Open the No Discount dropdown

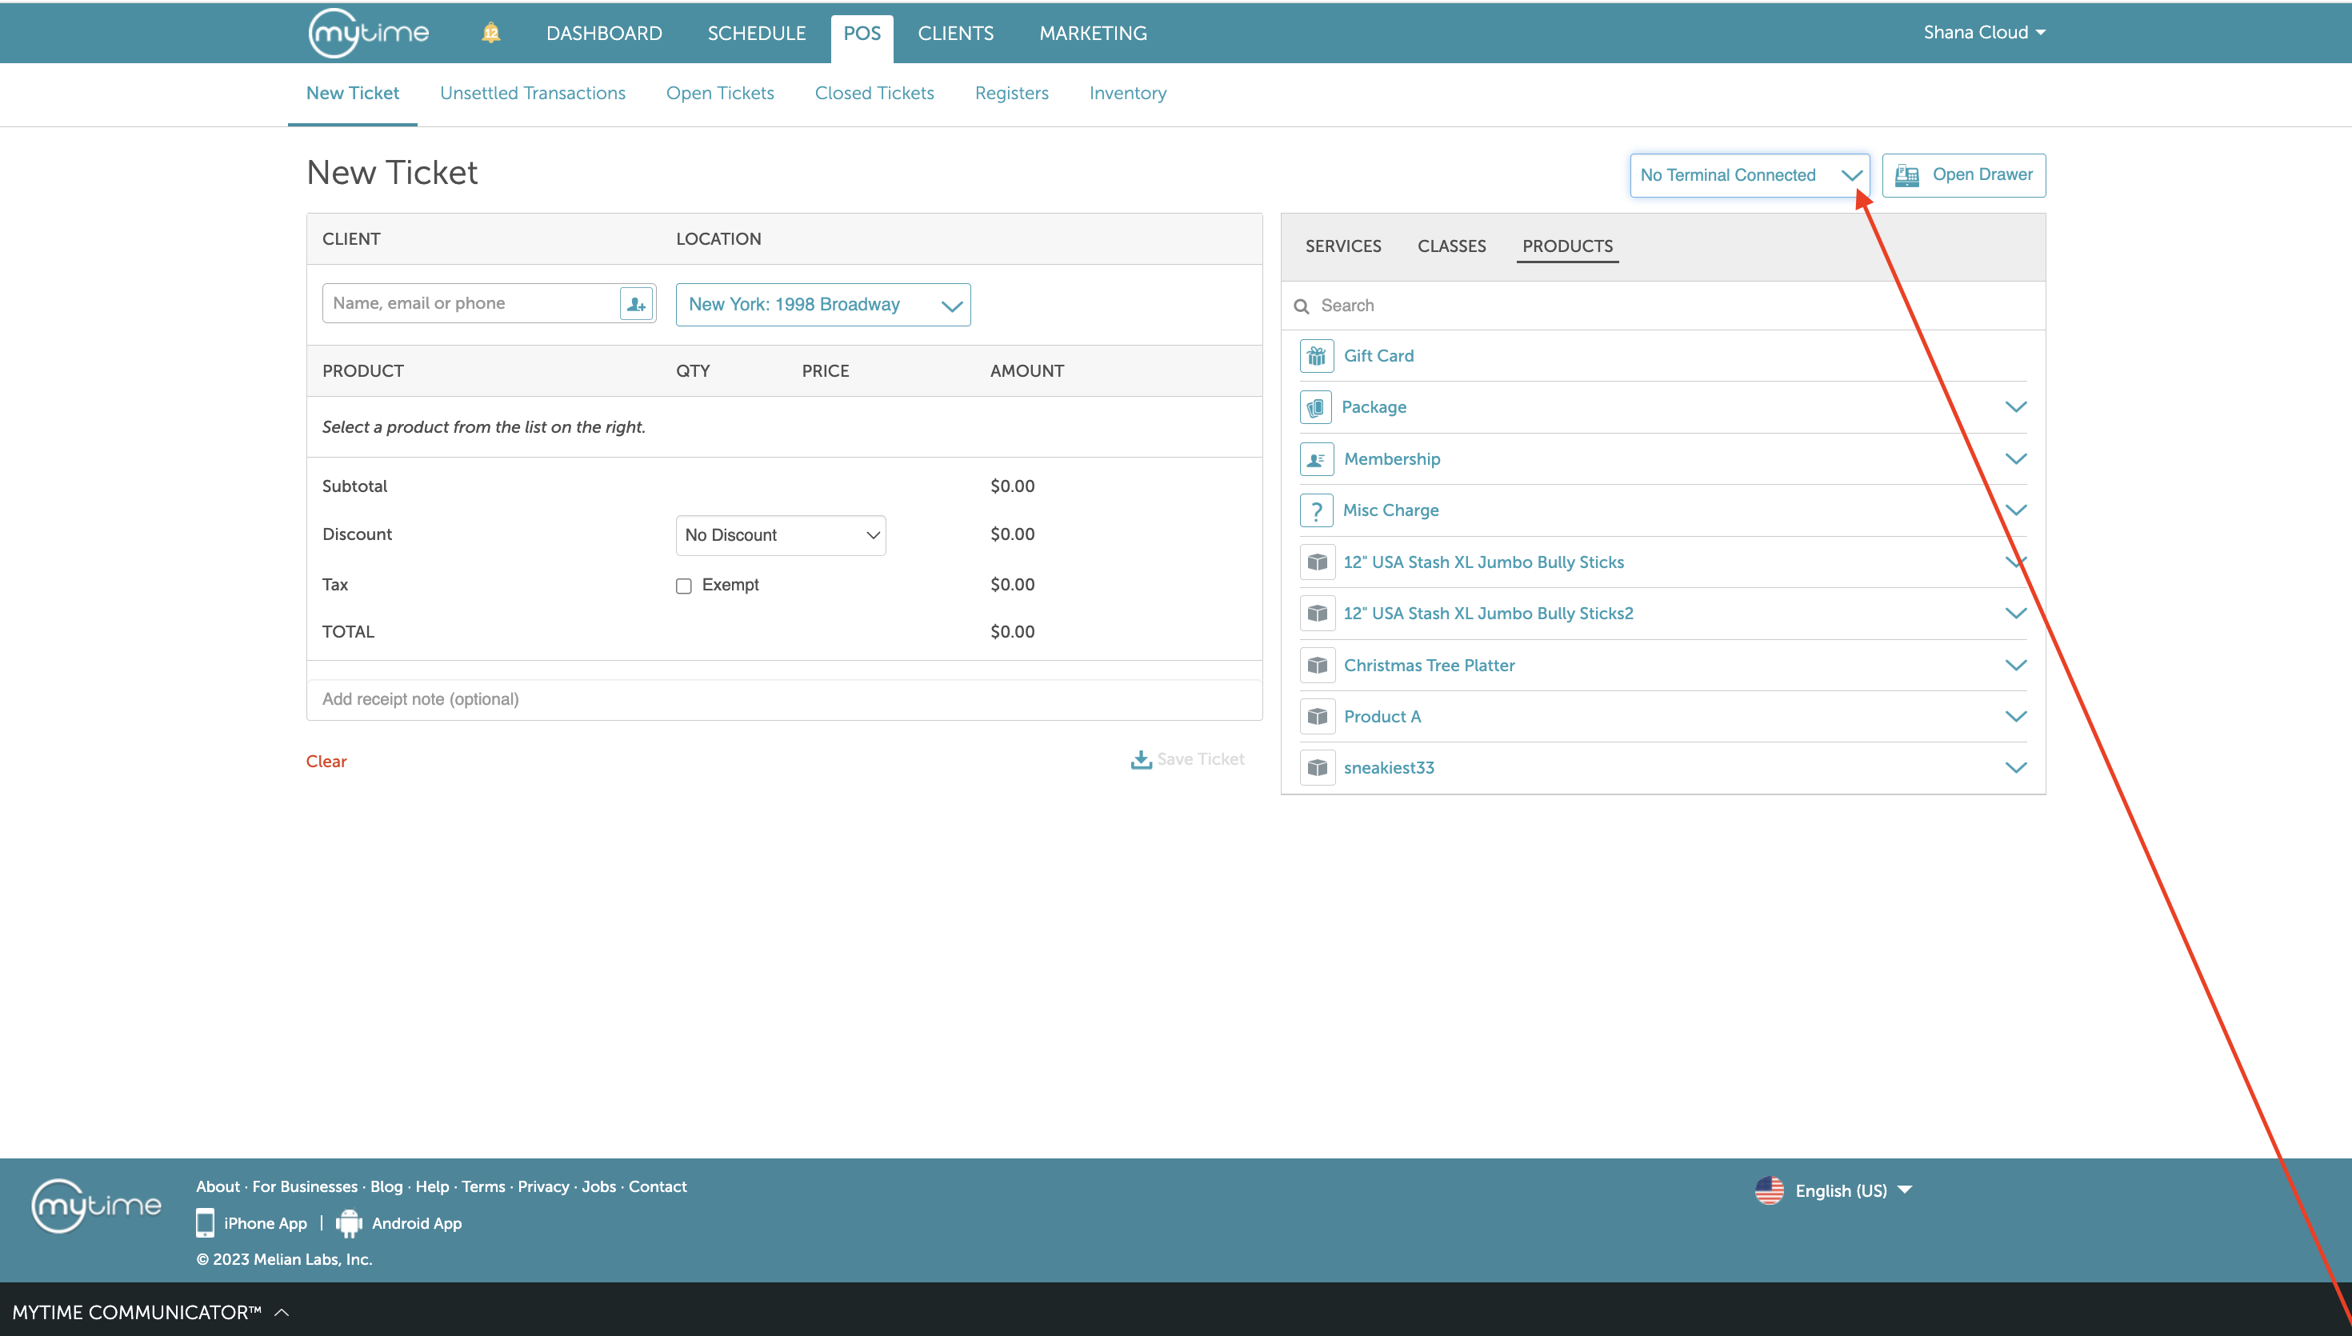click(781, 535)
